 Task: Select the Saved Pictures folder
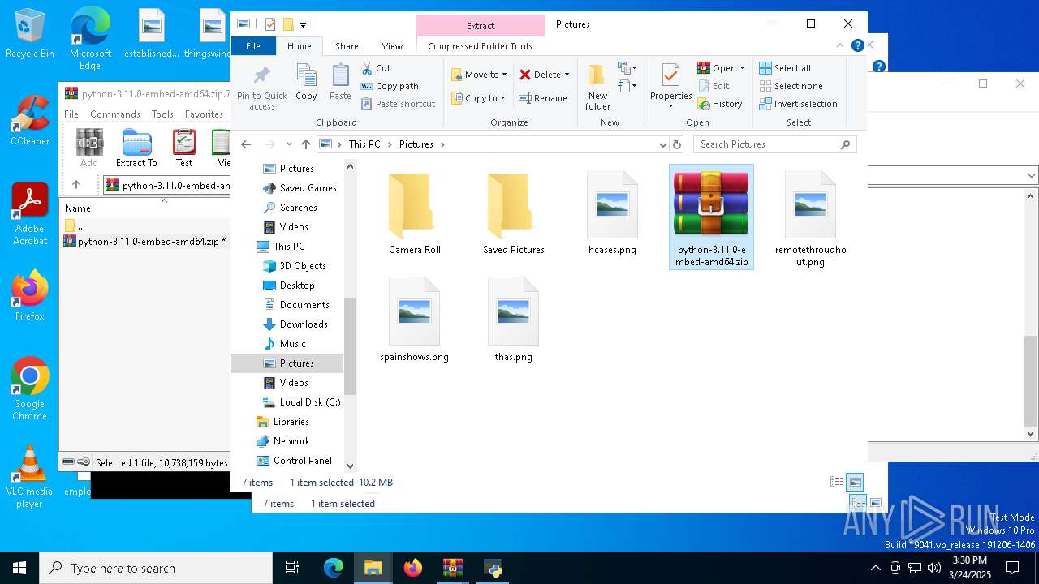click(x=513, y=213)
